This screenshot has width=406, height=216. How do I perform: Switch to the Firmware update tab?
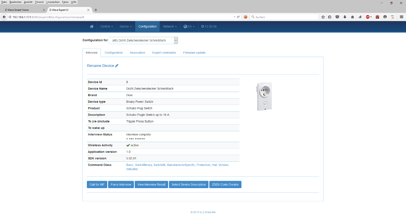pyautogui.click(x=194, y=52)
